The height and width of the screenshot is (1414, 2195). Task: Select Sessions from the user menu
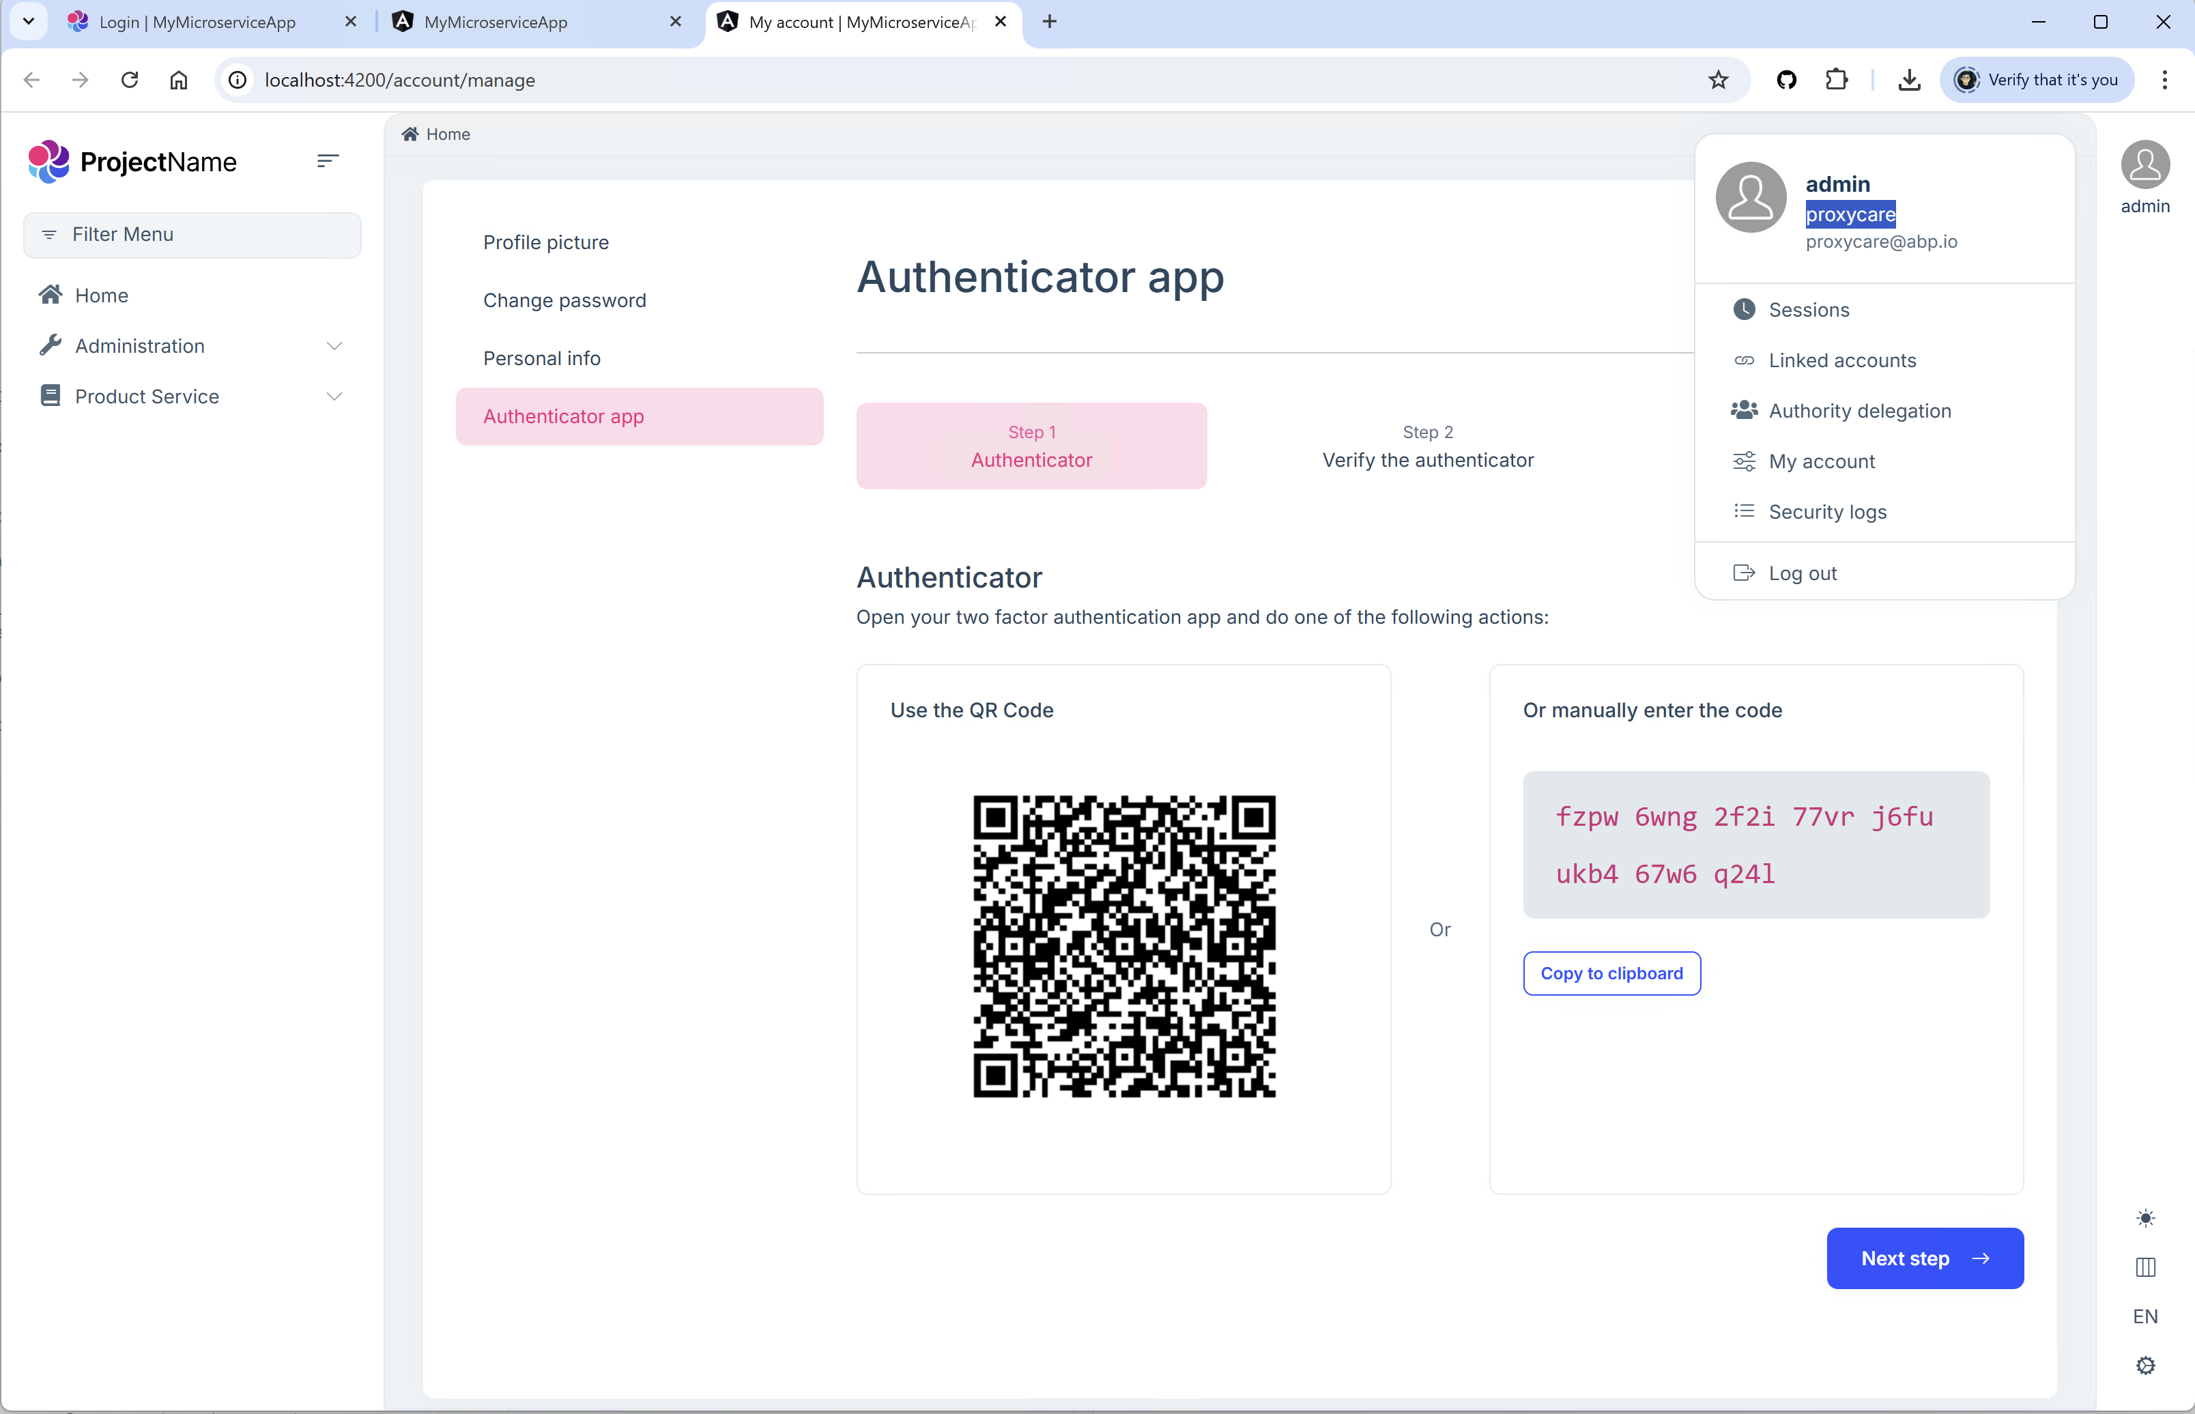[1809, 309]
